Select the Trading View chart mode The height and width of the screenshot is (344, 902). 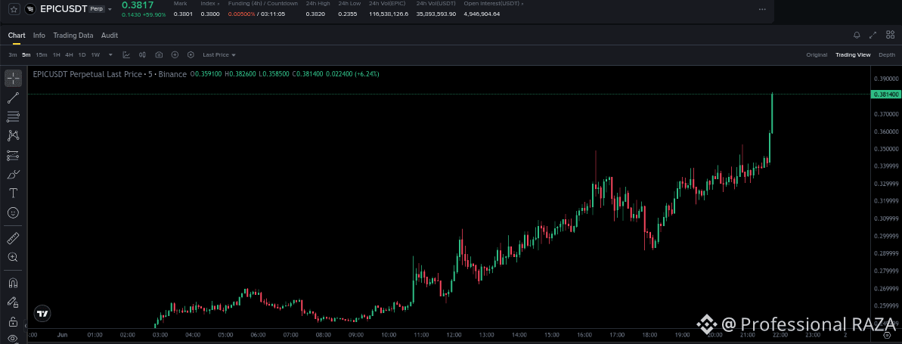click(853, 54)
